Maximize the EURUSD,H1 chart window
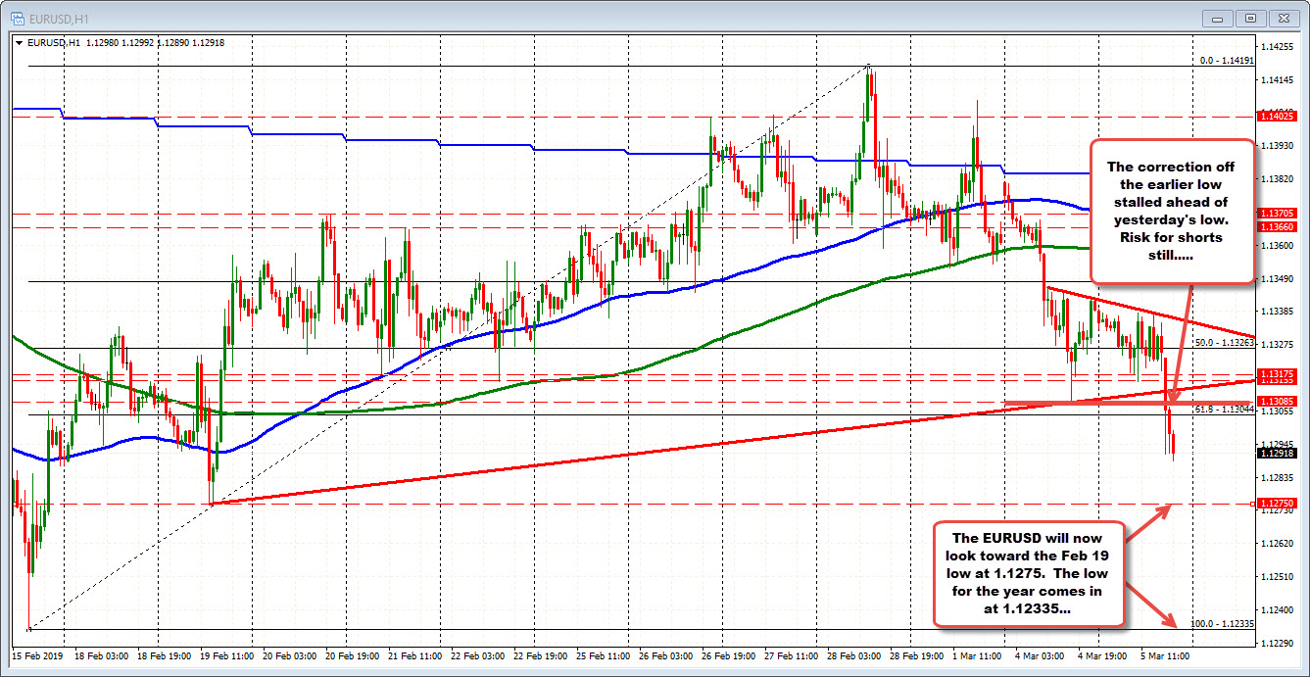 1250,18
